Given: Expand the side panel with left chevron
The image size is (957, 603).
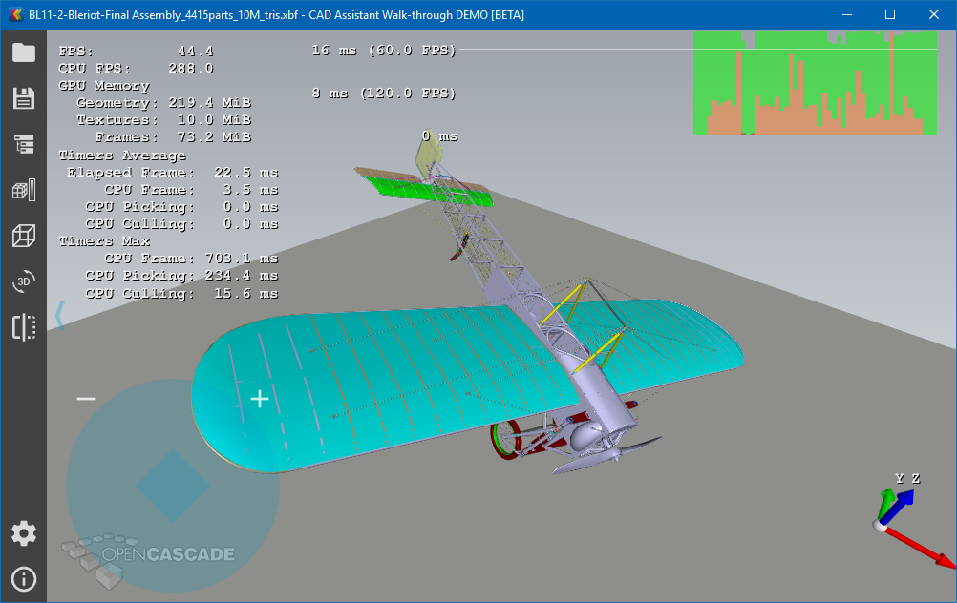Looking at the screenshot, I should coord(59,316).
